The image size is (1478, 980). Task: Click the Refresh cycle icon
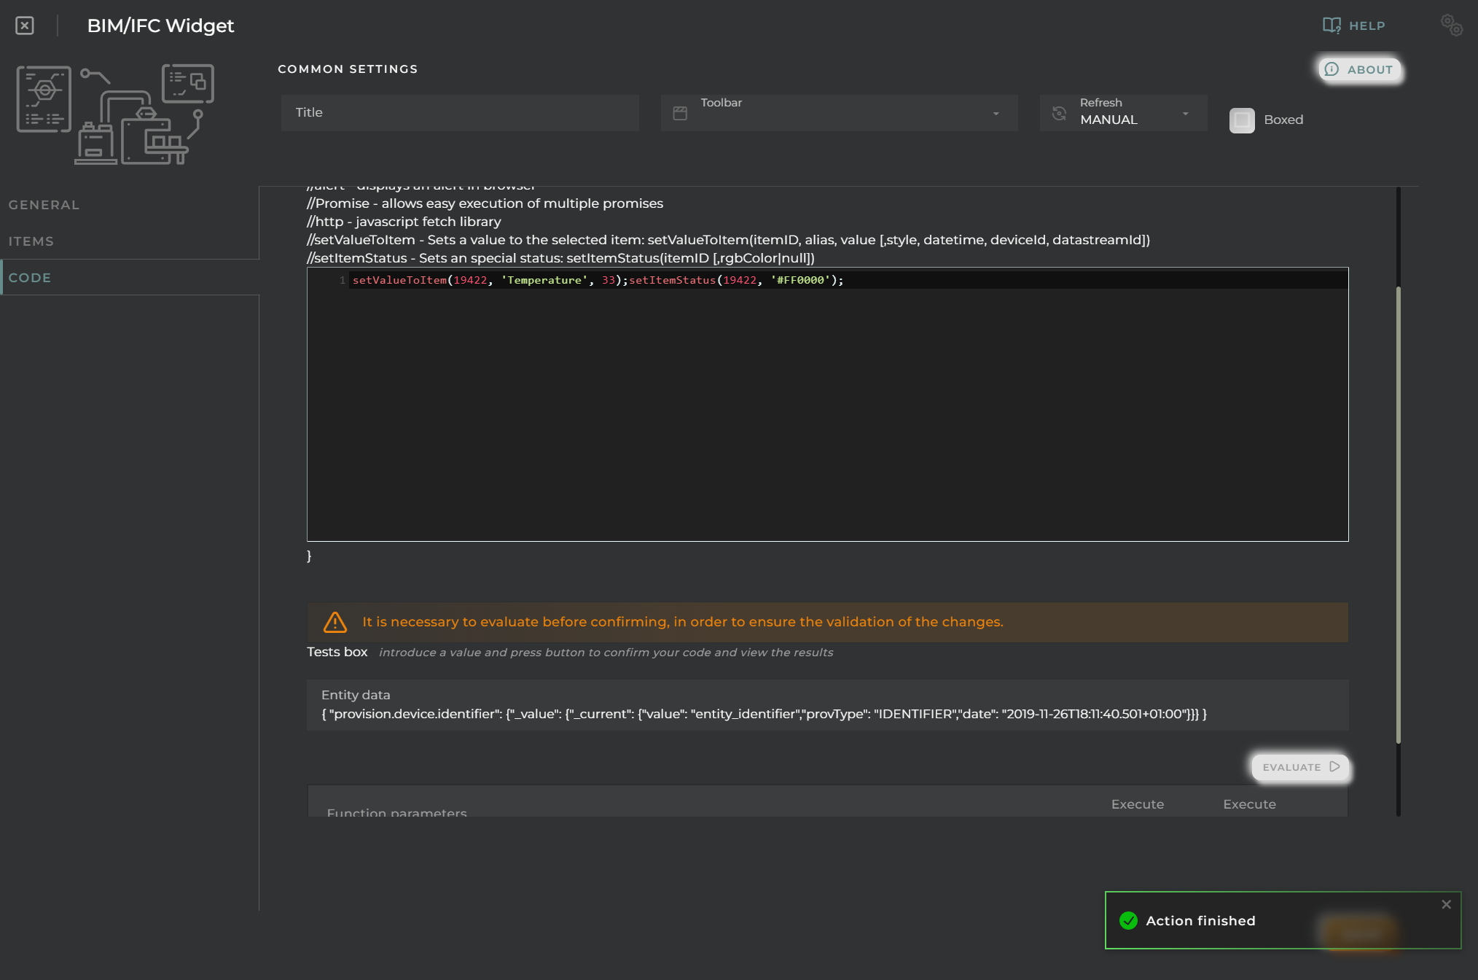[x=1059, y=113]
